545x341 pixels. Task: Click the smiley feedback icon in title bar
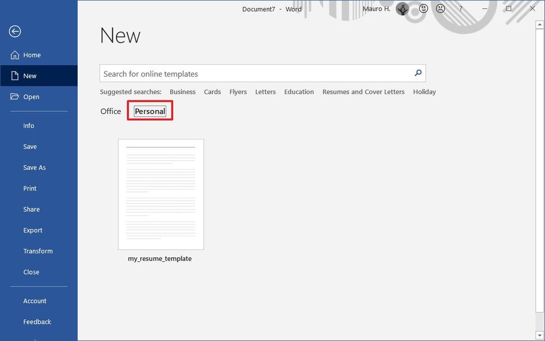pos(423,8)
